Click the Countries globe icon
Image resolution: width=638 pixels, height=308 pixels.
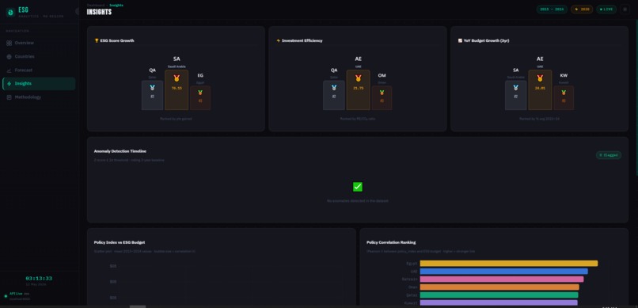(x=9, y=56)
